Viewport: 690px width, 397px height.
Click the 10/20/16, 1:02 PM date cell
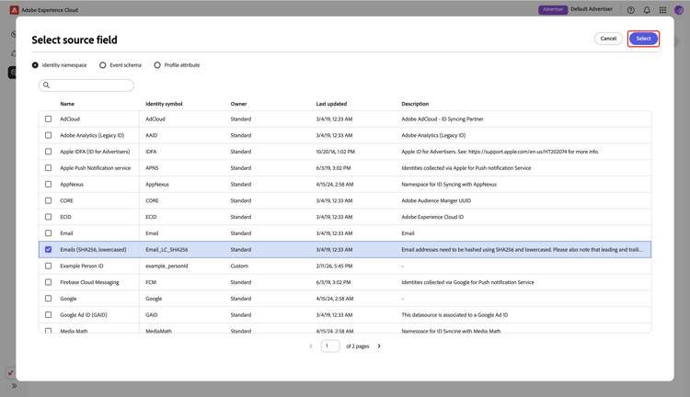[335, 152]
